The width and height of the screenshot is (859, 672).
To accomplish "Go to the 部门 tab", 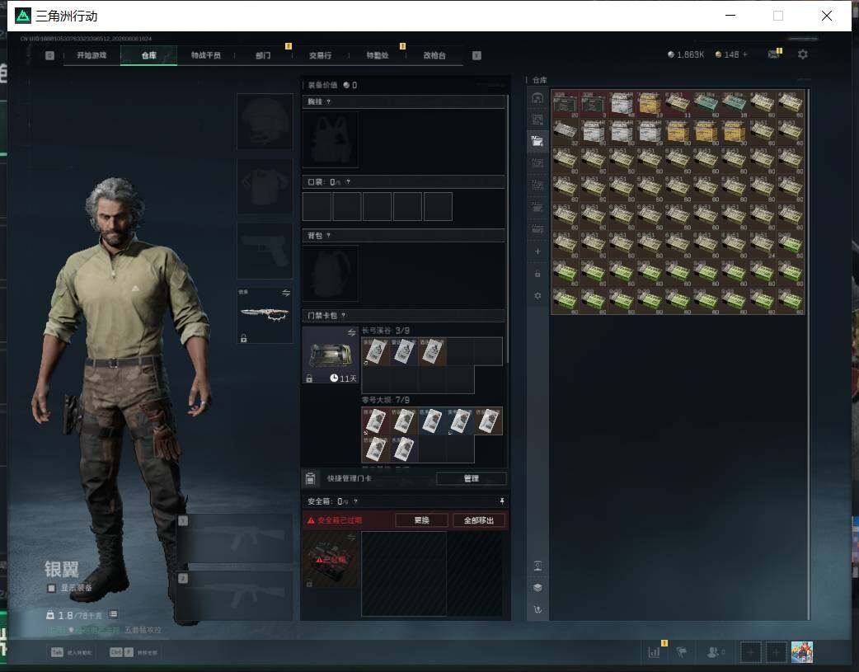I will [263, 55].
